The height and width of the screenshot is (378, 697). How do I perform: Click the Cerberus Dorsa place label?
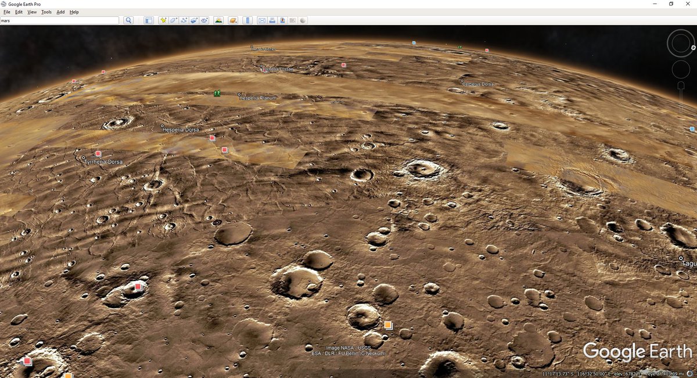tap(479, 84)
